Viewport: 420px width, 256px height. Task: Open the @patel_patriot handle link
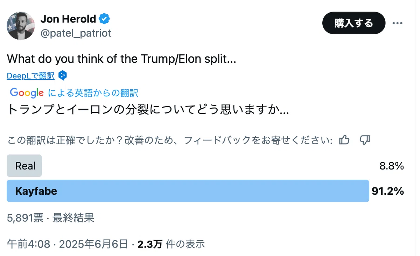coord(76,33)
